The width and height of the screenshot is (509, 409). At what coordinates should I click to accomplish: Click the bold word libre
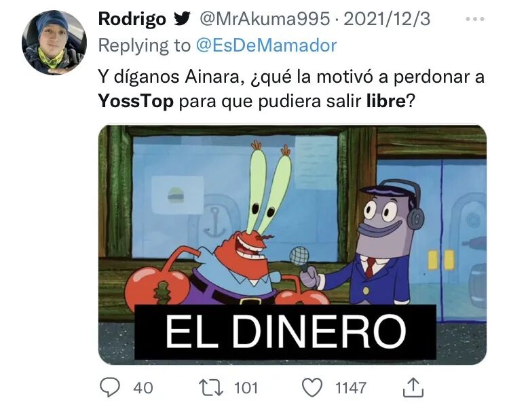[x=386, y=101]
